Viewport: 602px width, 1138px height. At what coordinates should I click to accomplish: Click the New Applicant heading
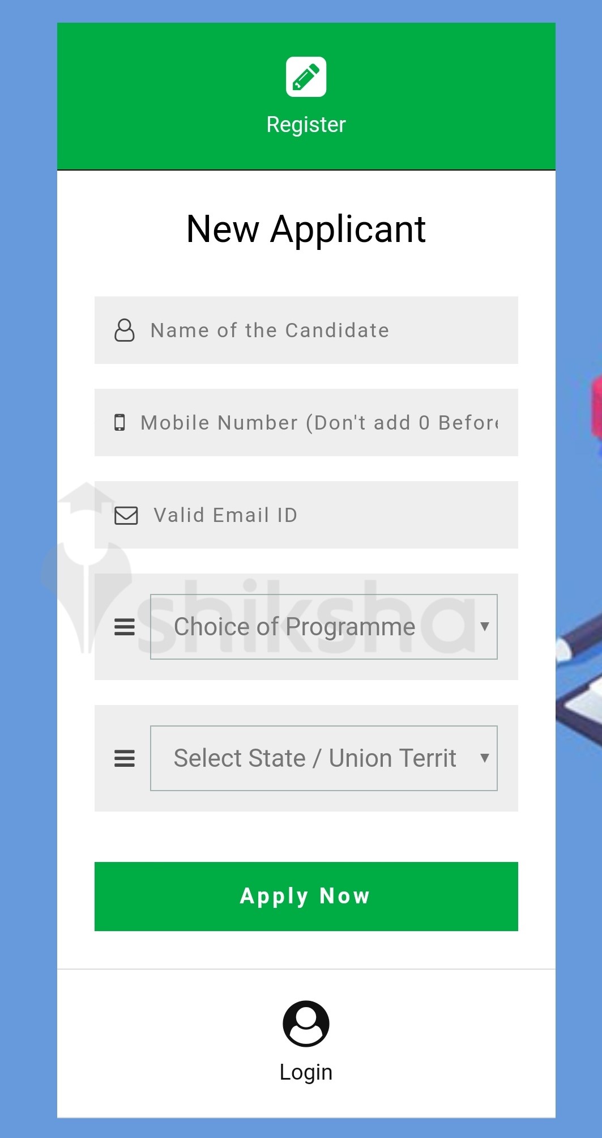coord(306,228)
